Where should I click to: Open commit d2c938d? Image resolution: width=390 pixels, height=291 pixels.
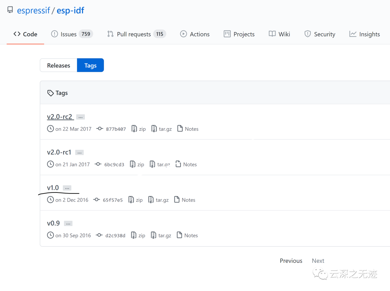tap(116, 236)
